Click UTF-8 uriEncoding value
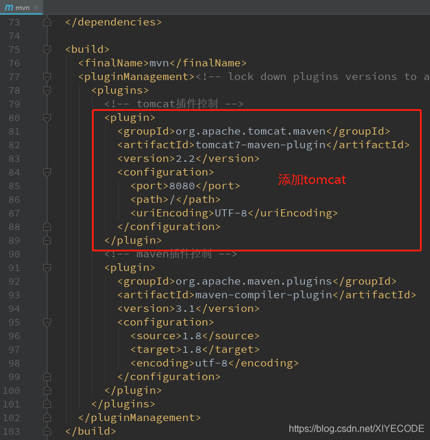 pyautogui.click(x=231, y=213)
